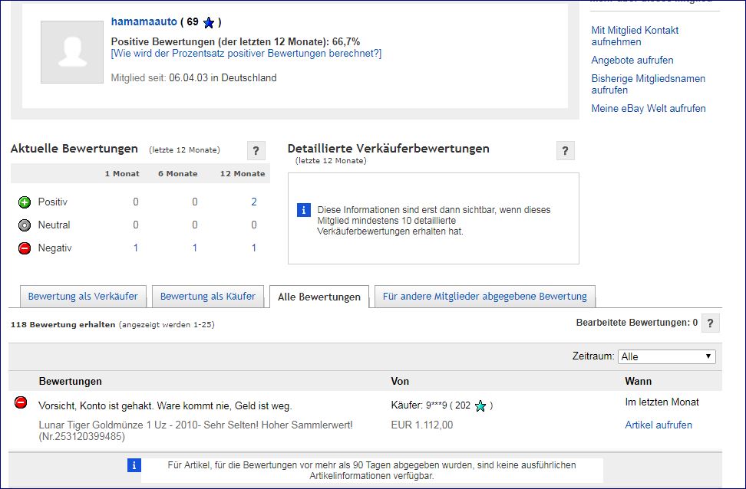Image resolution: width=746 pixels, height=489 pixels.
Task: Click the red Negativ minus icon in ratings table
Action: point(24,248)
